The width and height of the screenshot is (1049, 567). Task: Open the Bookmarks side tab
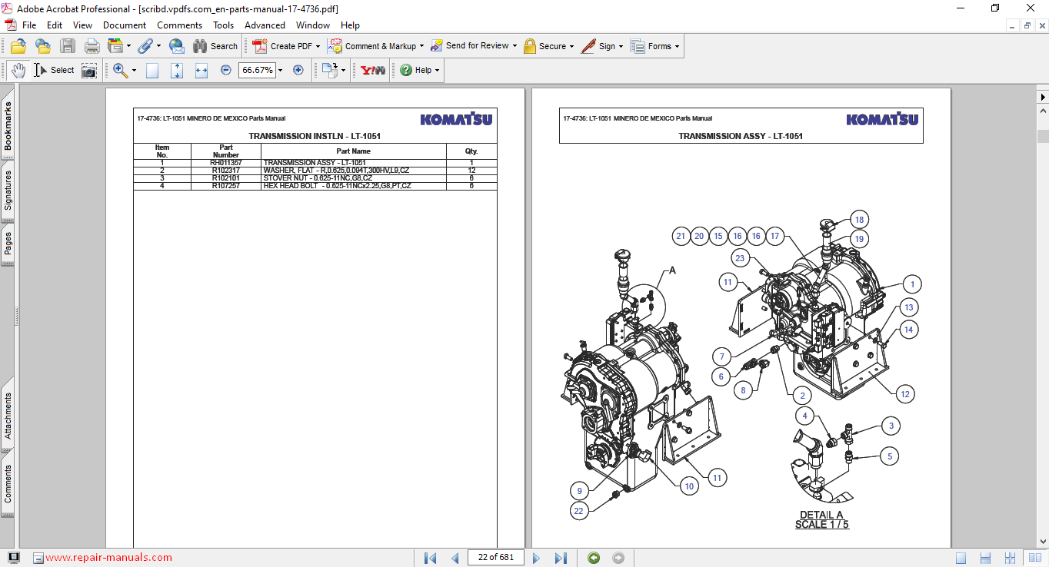[8, 127]
